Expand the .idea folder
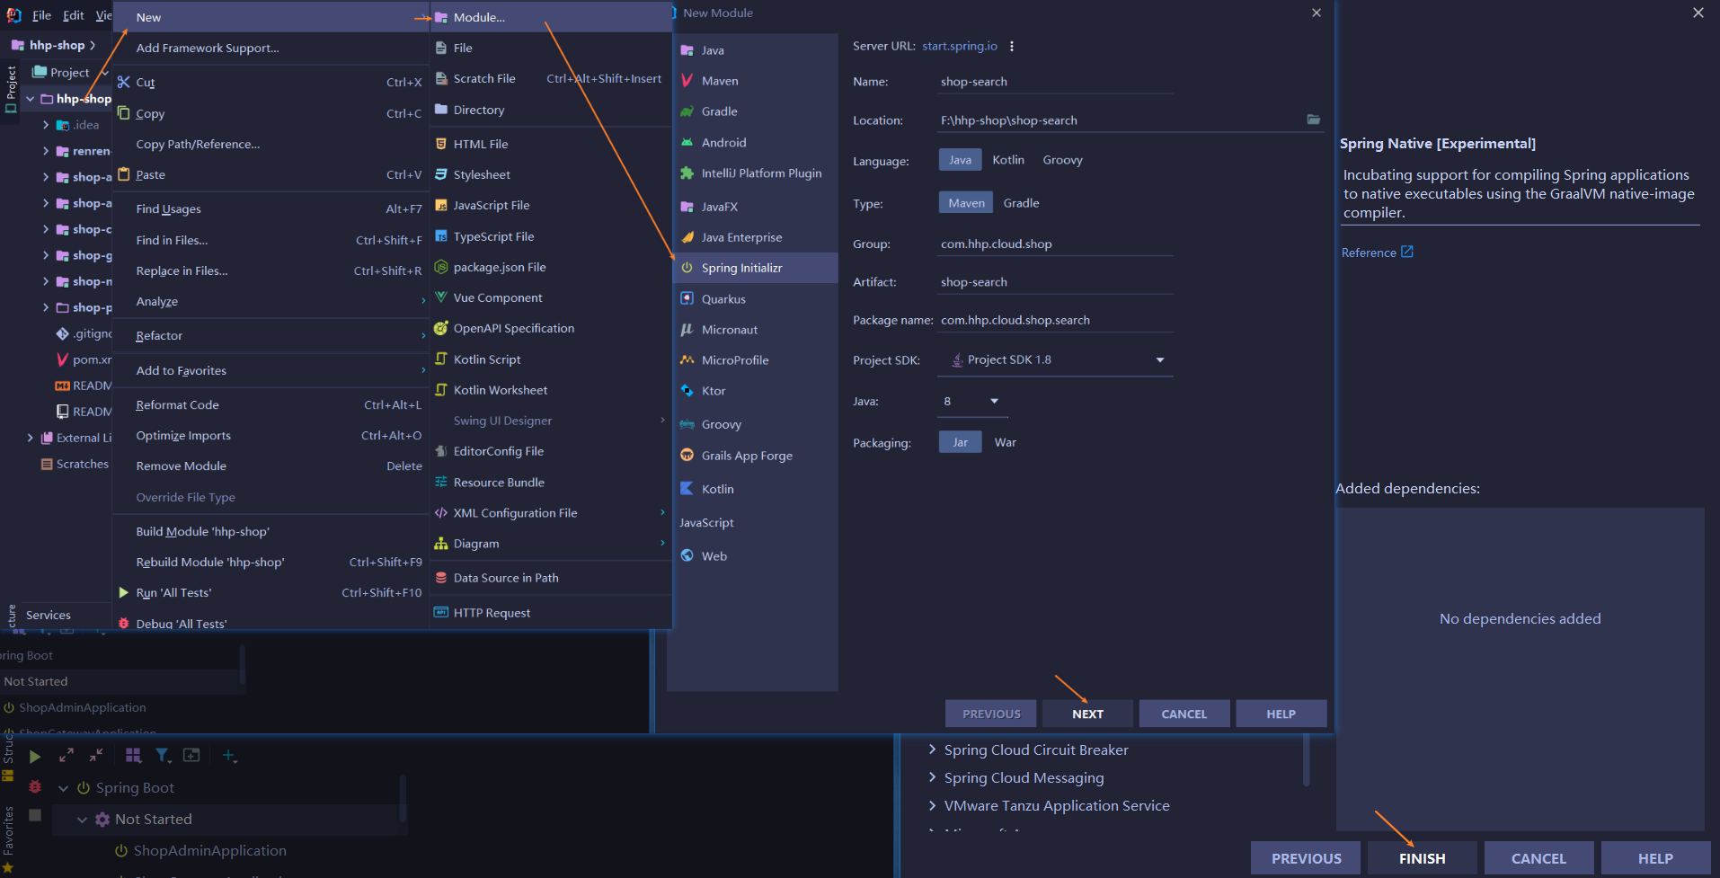 pos(46,125)
